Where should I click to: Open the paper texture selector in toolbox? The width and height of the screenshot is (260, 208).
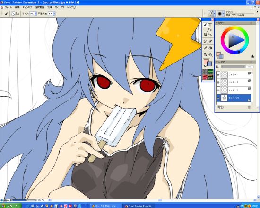click(x=205, y=72)
